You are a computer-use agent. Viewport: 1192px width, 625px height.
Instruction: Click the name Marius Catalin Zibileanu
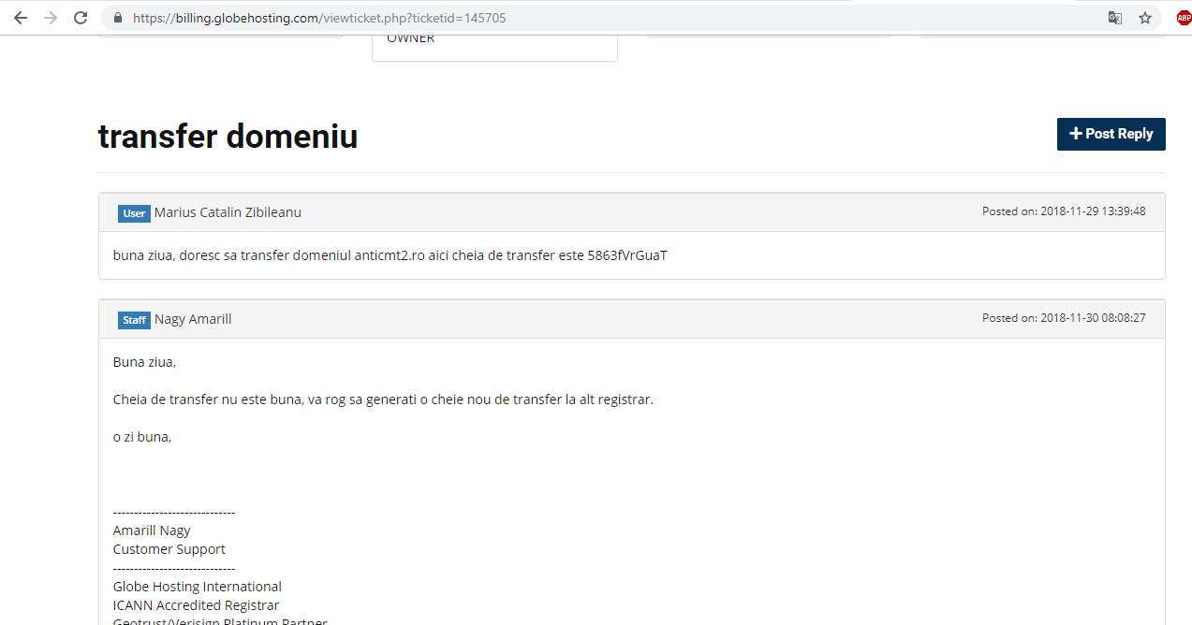click(228, 212)
